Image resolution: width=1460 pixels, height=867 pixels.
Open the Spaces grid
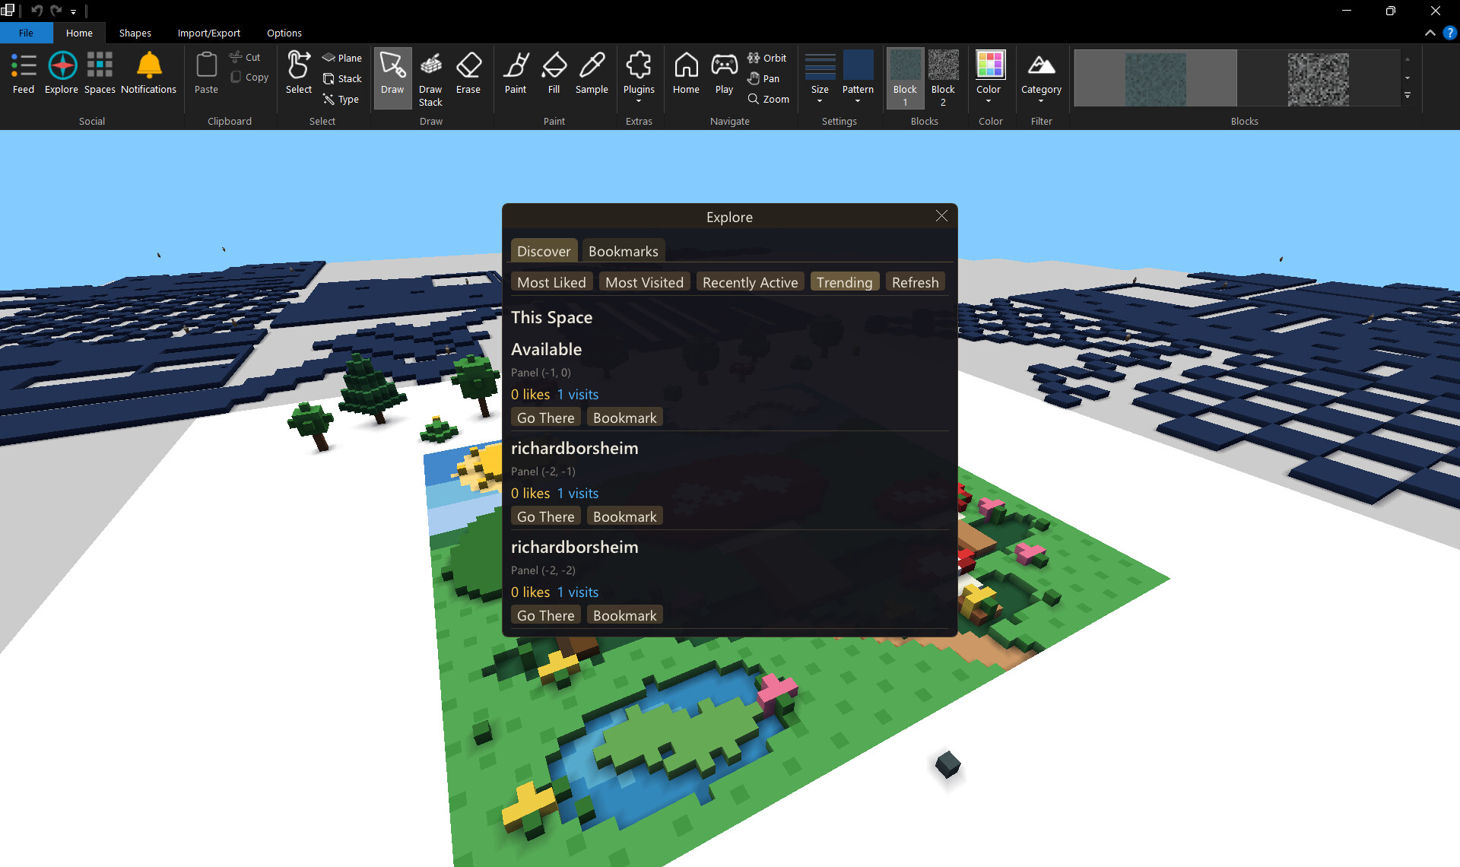tap(100, 74)
